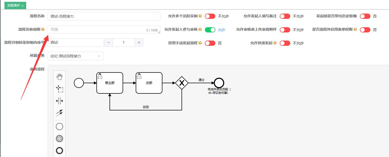Toggle 禁用手动发起流程 switch

(210, 43)
